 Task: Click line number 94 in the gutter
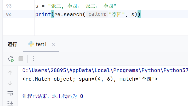point(9,15)
